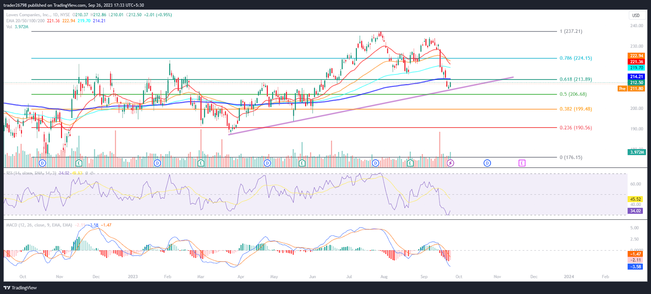This screenshot has width=651, height=294.
Task: Click the orange 222.94 price scale tag
Action: (x=636, y=56)
